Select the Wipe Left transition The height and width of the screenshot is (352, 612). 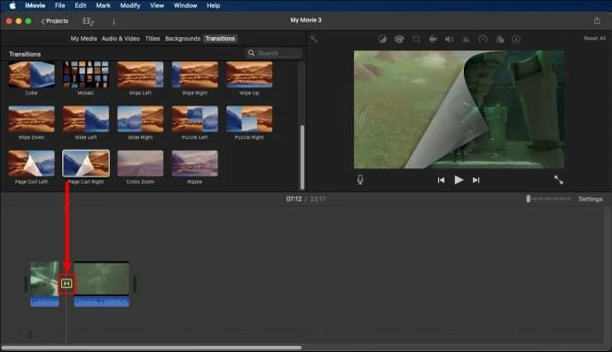pos(140,74)
